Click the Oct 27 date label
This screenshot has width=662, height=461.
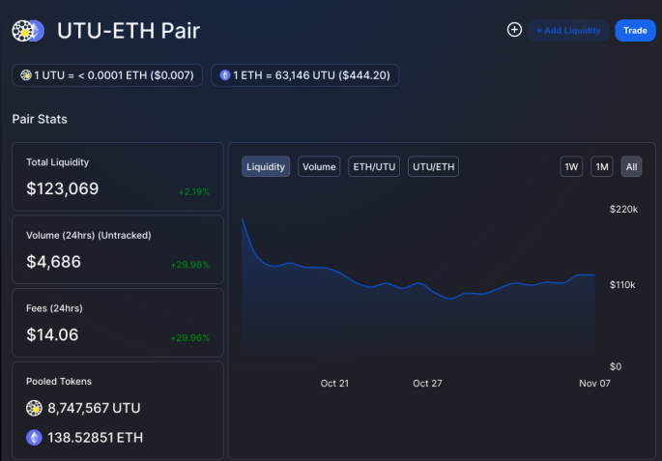tap(427, 384)
